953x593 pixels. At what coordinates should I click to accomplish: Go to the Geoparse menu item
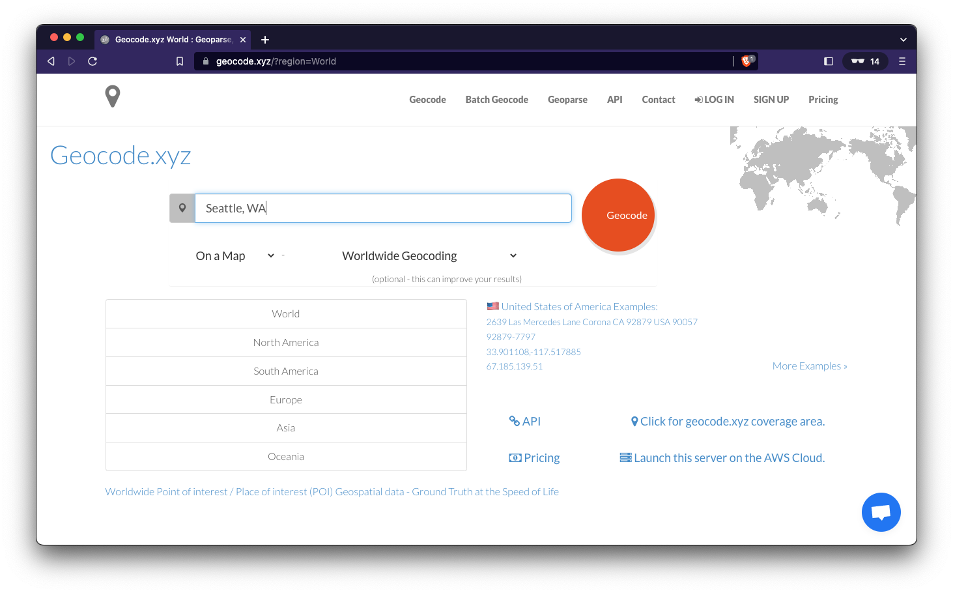(x=567, y=100)
